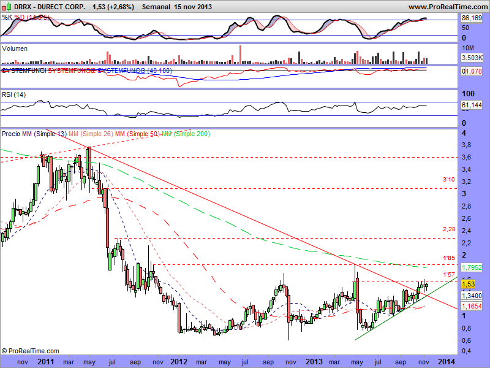Click the 2,28 resistance level annotation
Viewport: 490px width, 368px height.
(x=449, y=229)
